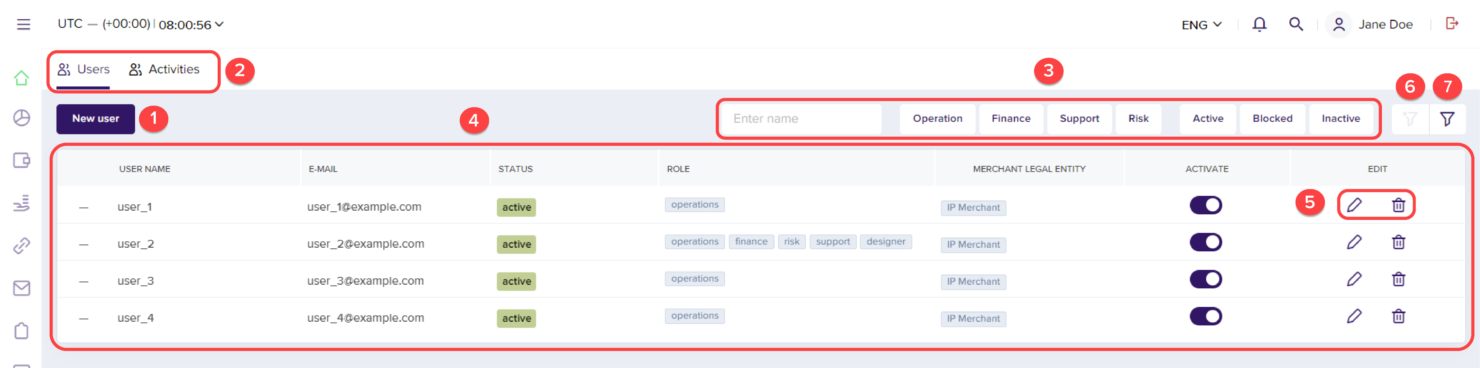Open notifications bell
This screenshot has width=1480, height=368.
coord(1259,24)
